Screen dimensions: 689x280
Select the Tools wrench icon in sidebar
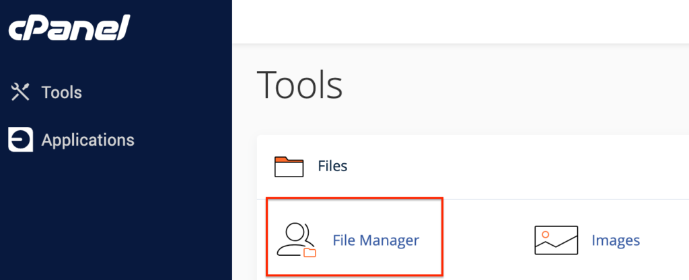[20, 92]
